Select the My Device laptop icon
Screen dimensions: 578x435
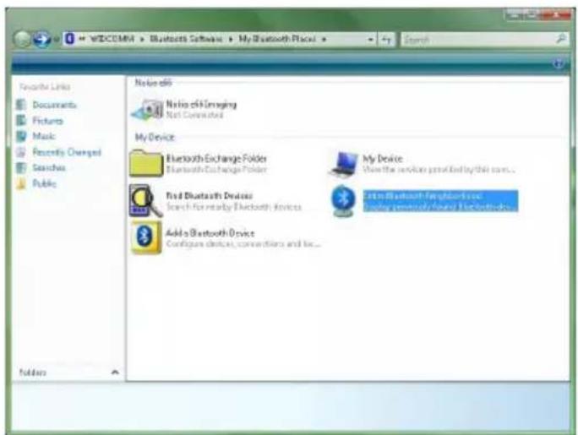344,163
